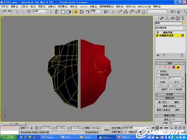Click X coordinate input field
187x140 pixels.
(x=47, y=128)
